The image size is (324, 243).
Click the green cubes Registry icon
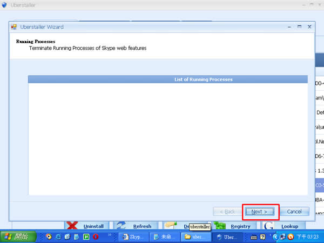(219, 225)
